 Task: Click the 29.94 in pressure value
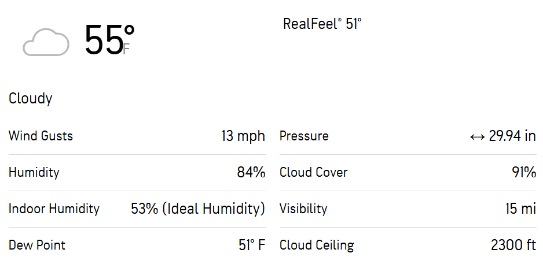point(512,136)
